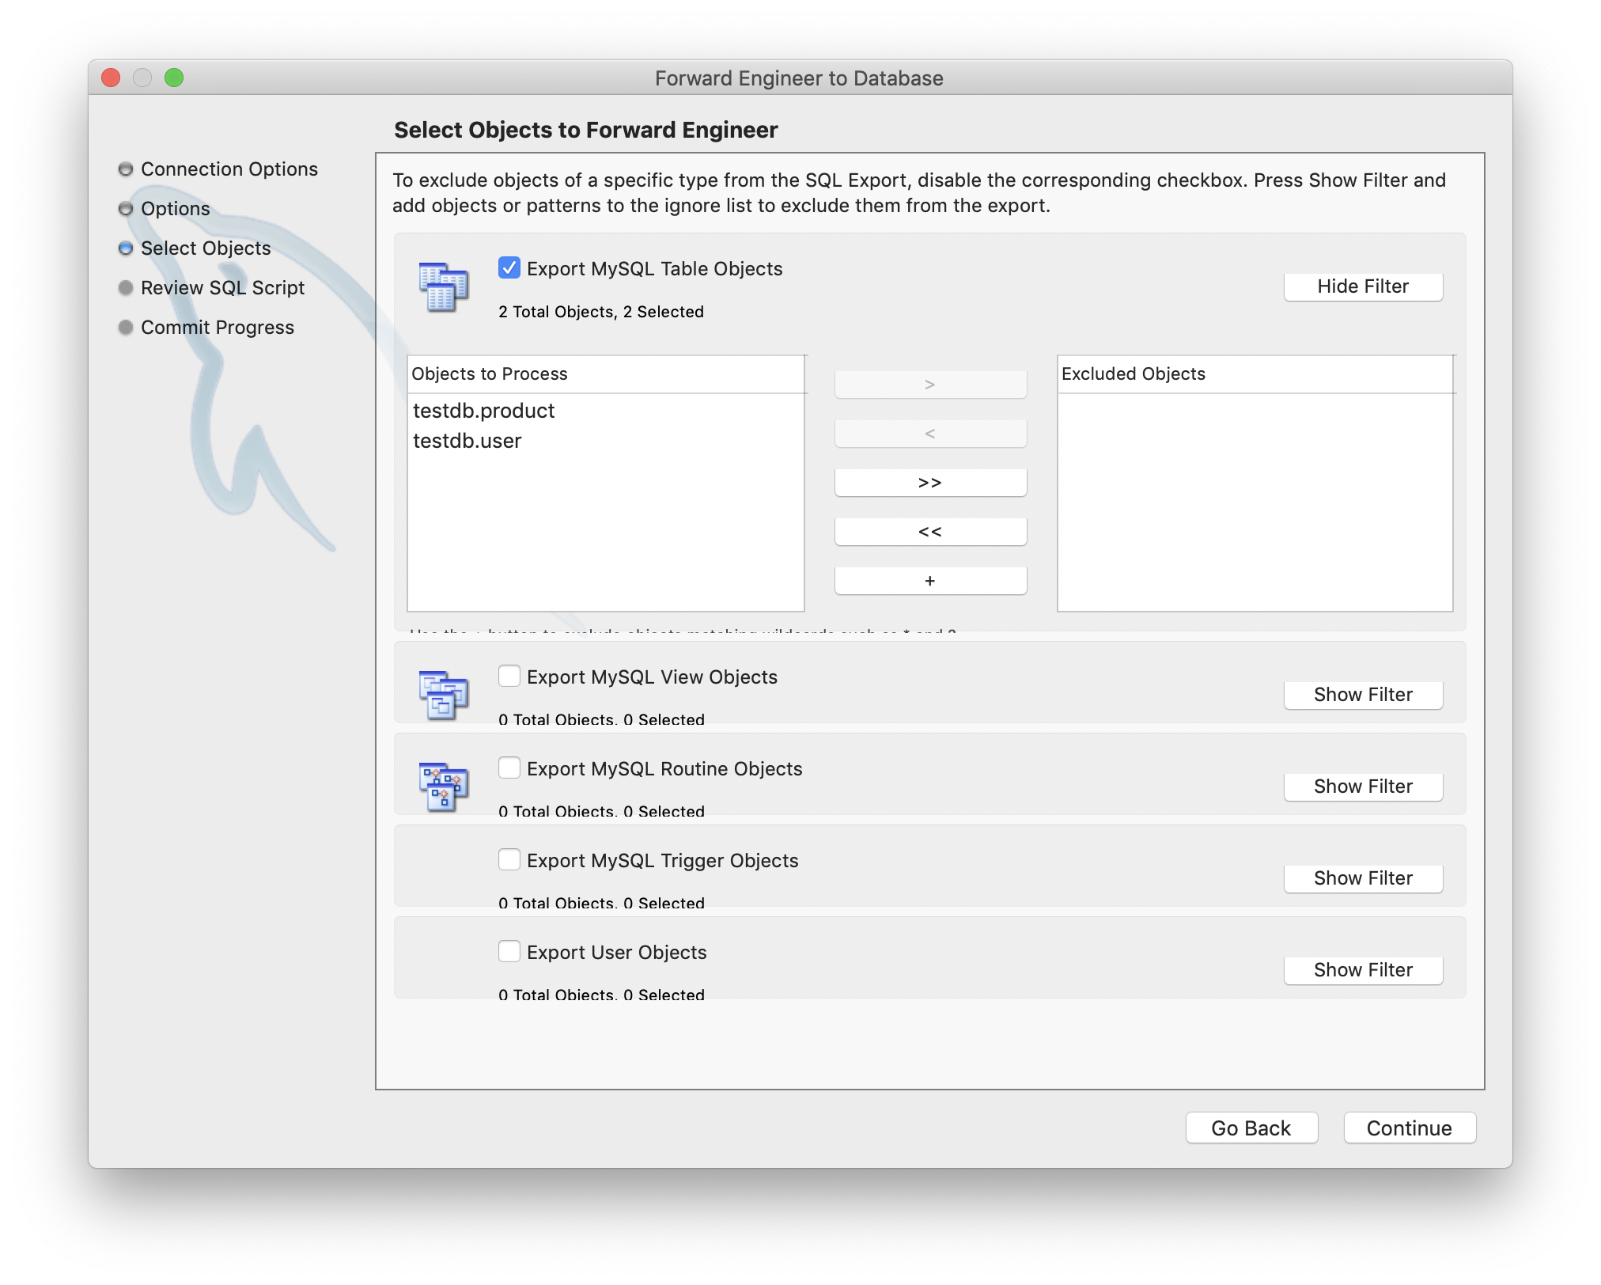Click the single < move button

930,434
